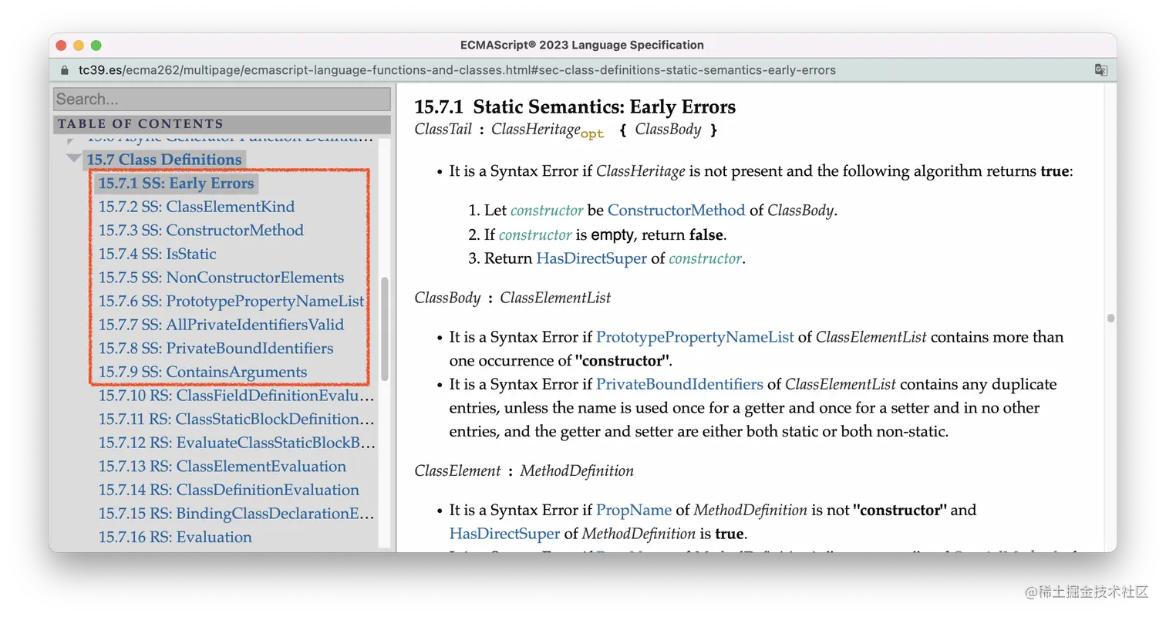Open 15.7.10 RS: ClassFieldDefinitionEvaluation
Image resolution: width=1166 pixels, height=617 pixels.
coord(237,396)
